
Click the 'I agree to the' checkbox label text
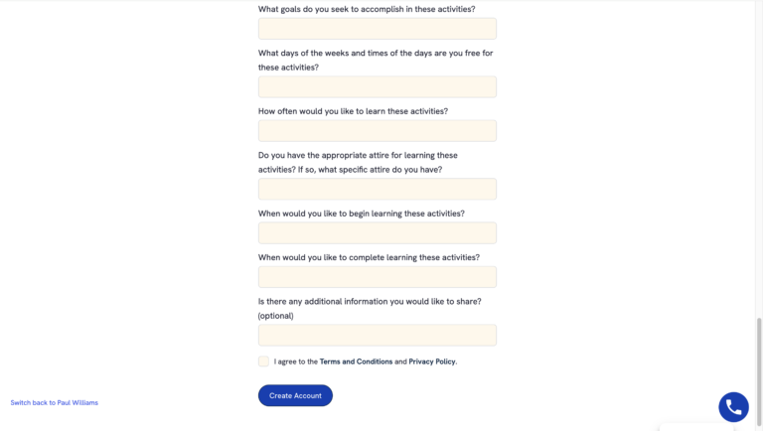click(295, 361)
